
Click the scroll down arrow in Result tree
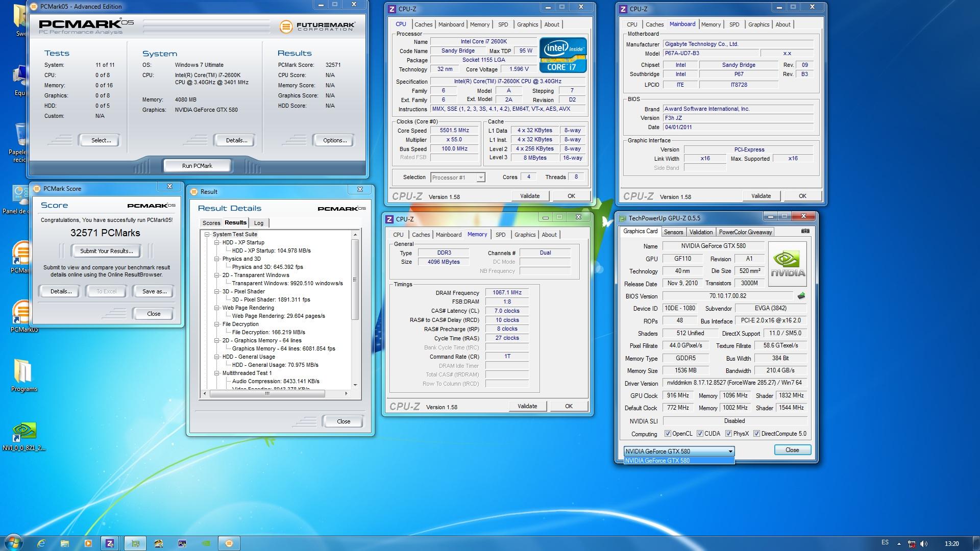[355, 385]
